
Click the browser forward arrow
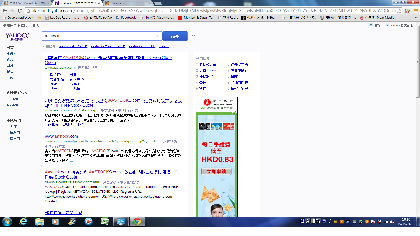[x=12, y=11]
